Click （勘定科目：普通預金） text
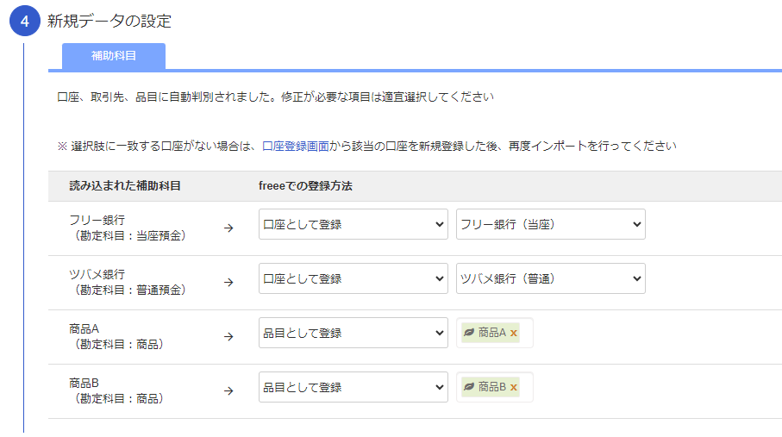This screenshot has width=782, height=437. point(129,290)
